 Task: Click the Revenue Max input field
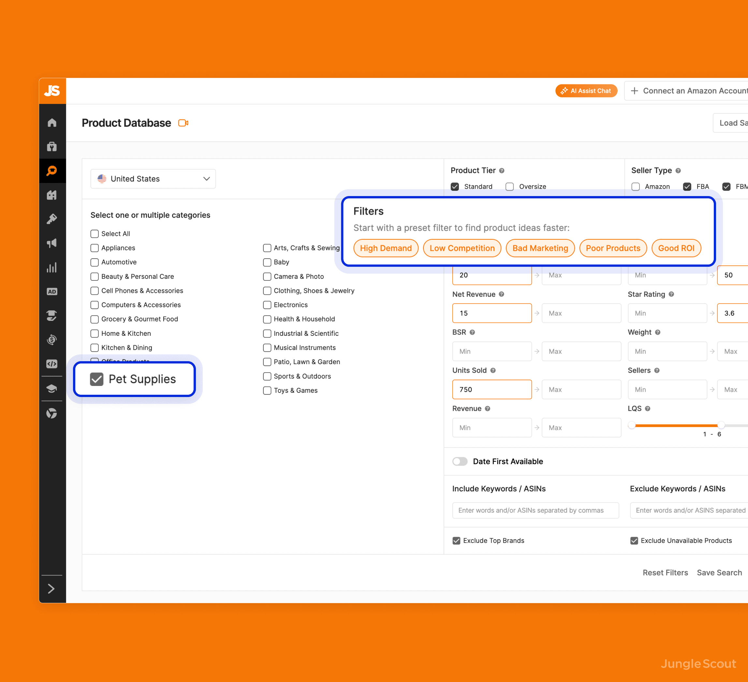(x=581, y=428)
